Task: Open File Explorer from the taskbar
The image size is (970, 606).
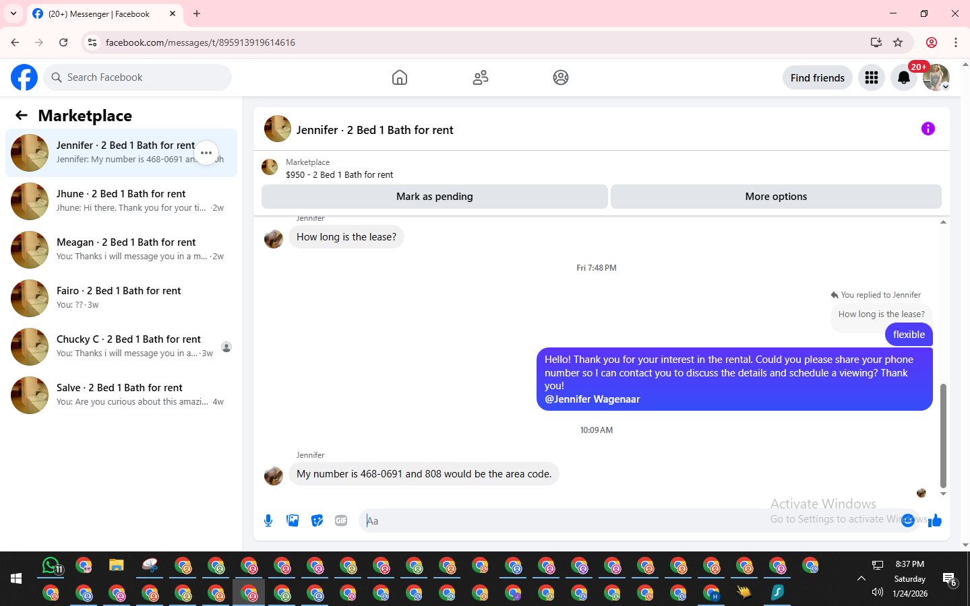Action: tap(117, 566)
